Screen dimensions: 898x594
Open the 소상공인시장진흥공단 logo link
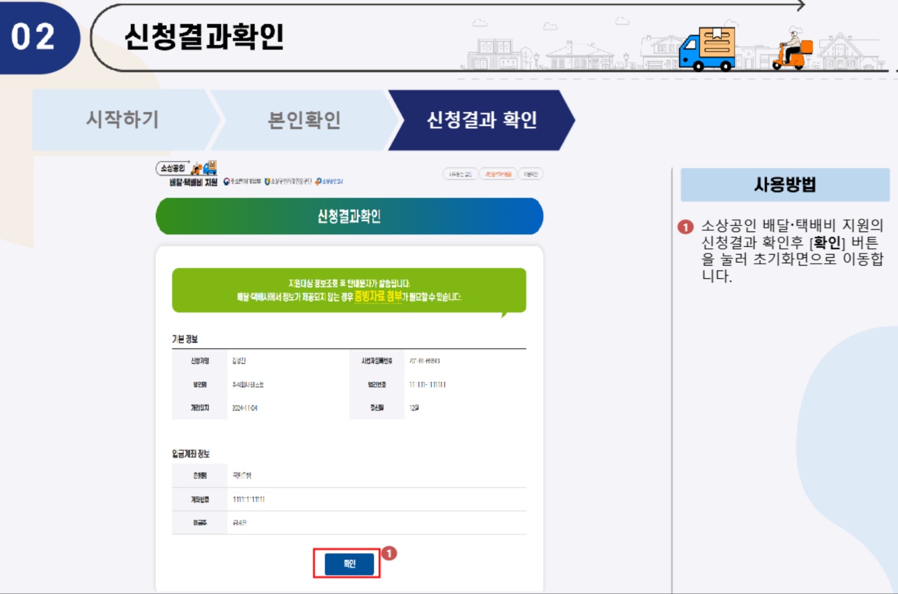(289, 181)
